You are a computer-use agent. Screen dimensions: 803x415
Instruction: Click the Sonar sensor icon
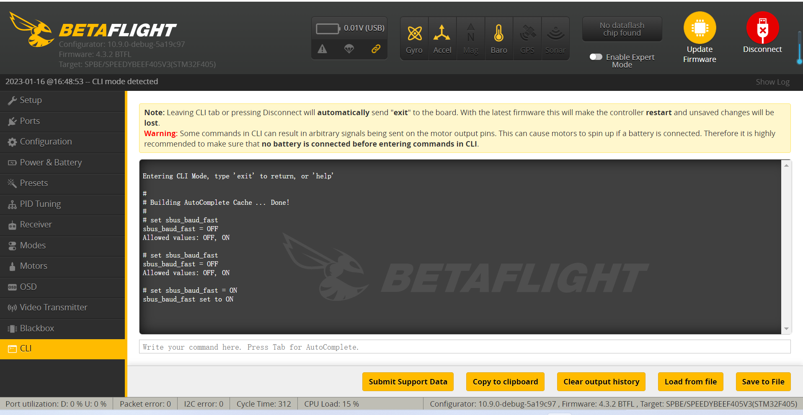[x=555, y=34]
